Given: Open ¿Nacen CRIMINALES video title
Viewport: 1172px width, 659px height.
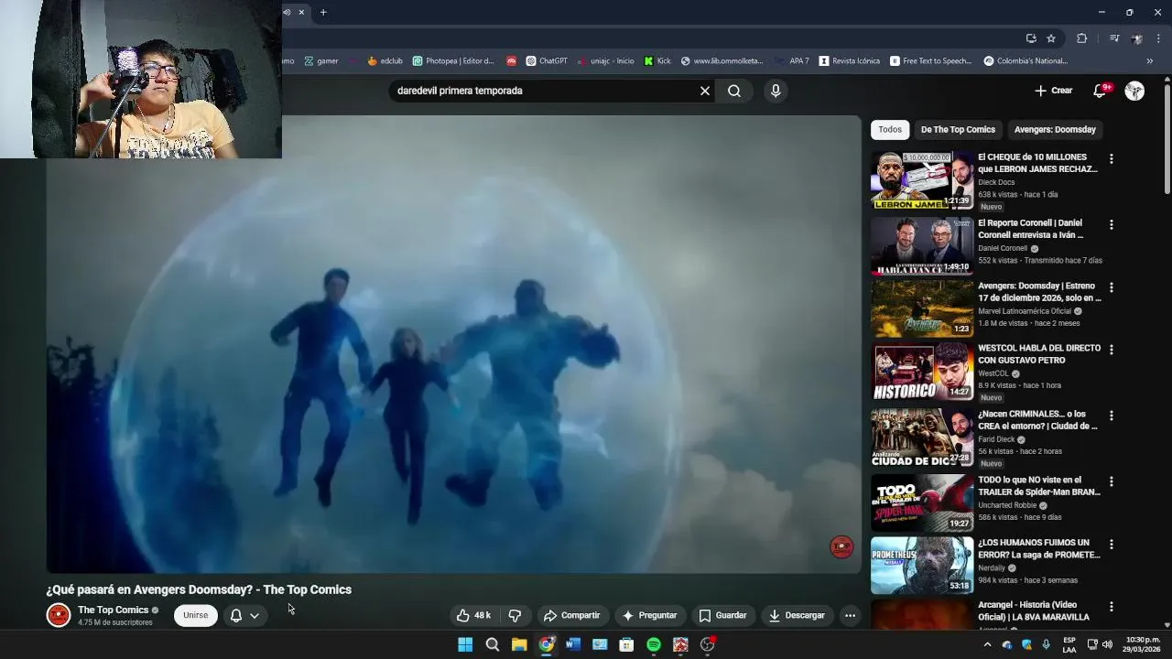Looking at the screenshot, I should pyautogui.click(x=1037, y=420).
